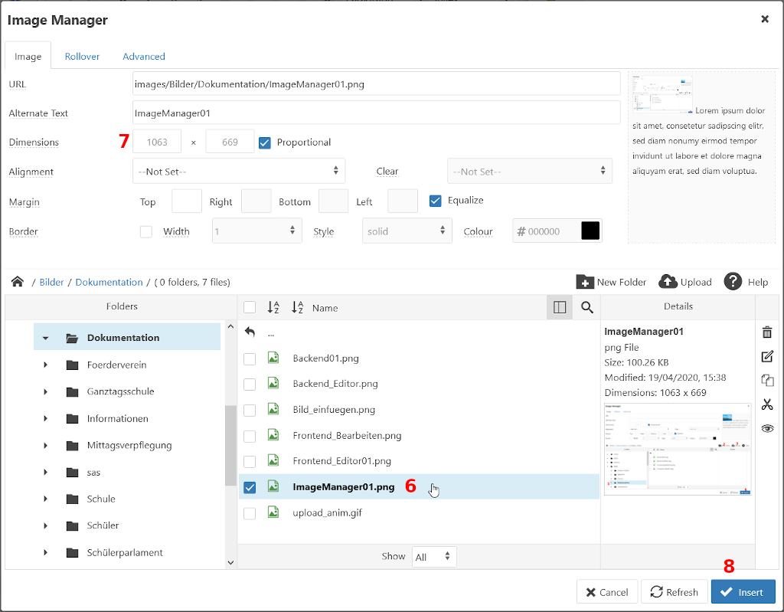The image size is (784, 612).
Task: Click the Details preview thumbnail
Action: click(678, 449)
